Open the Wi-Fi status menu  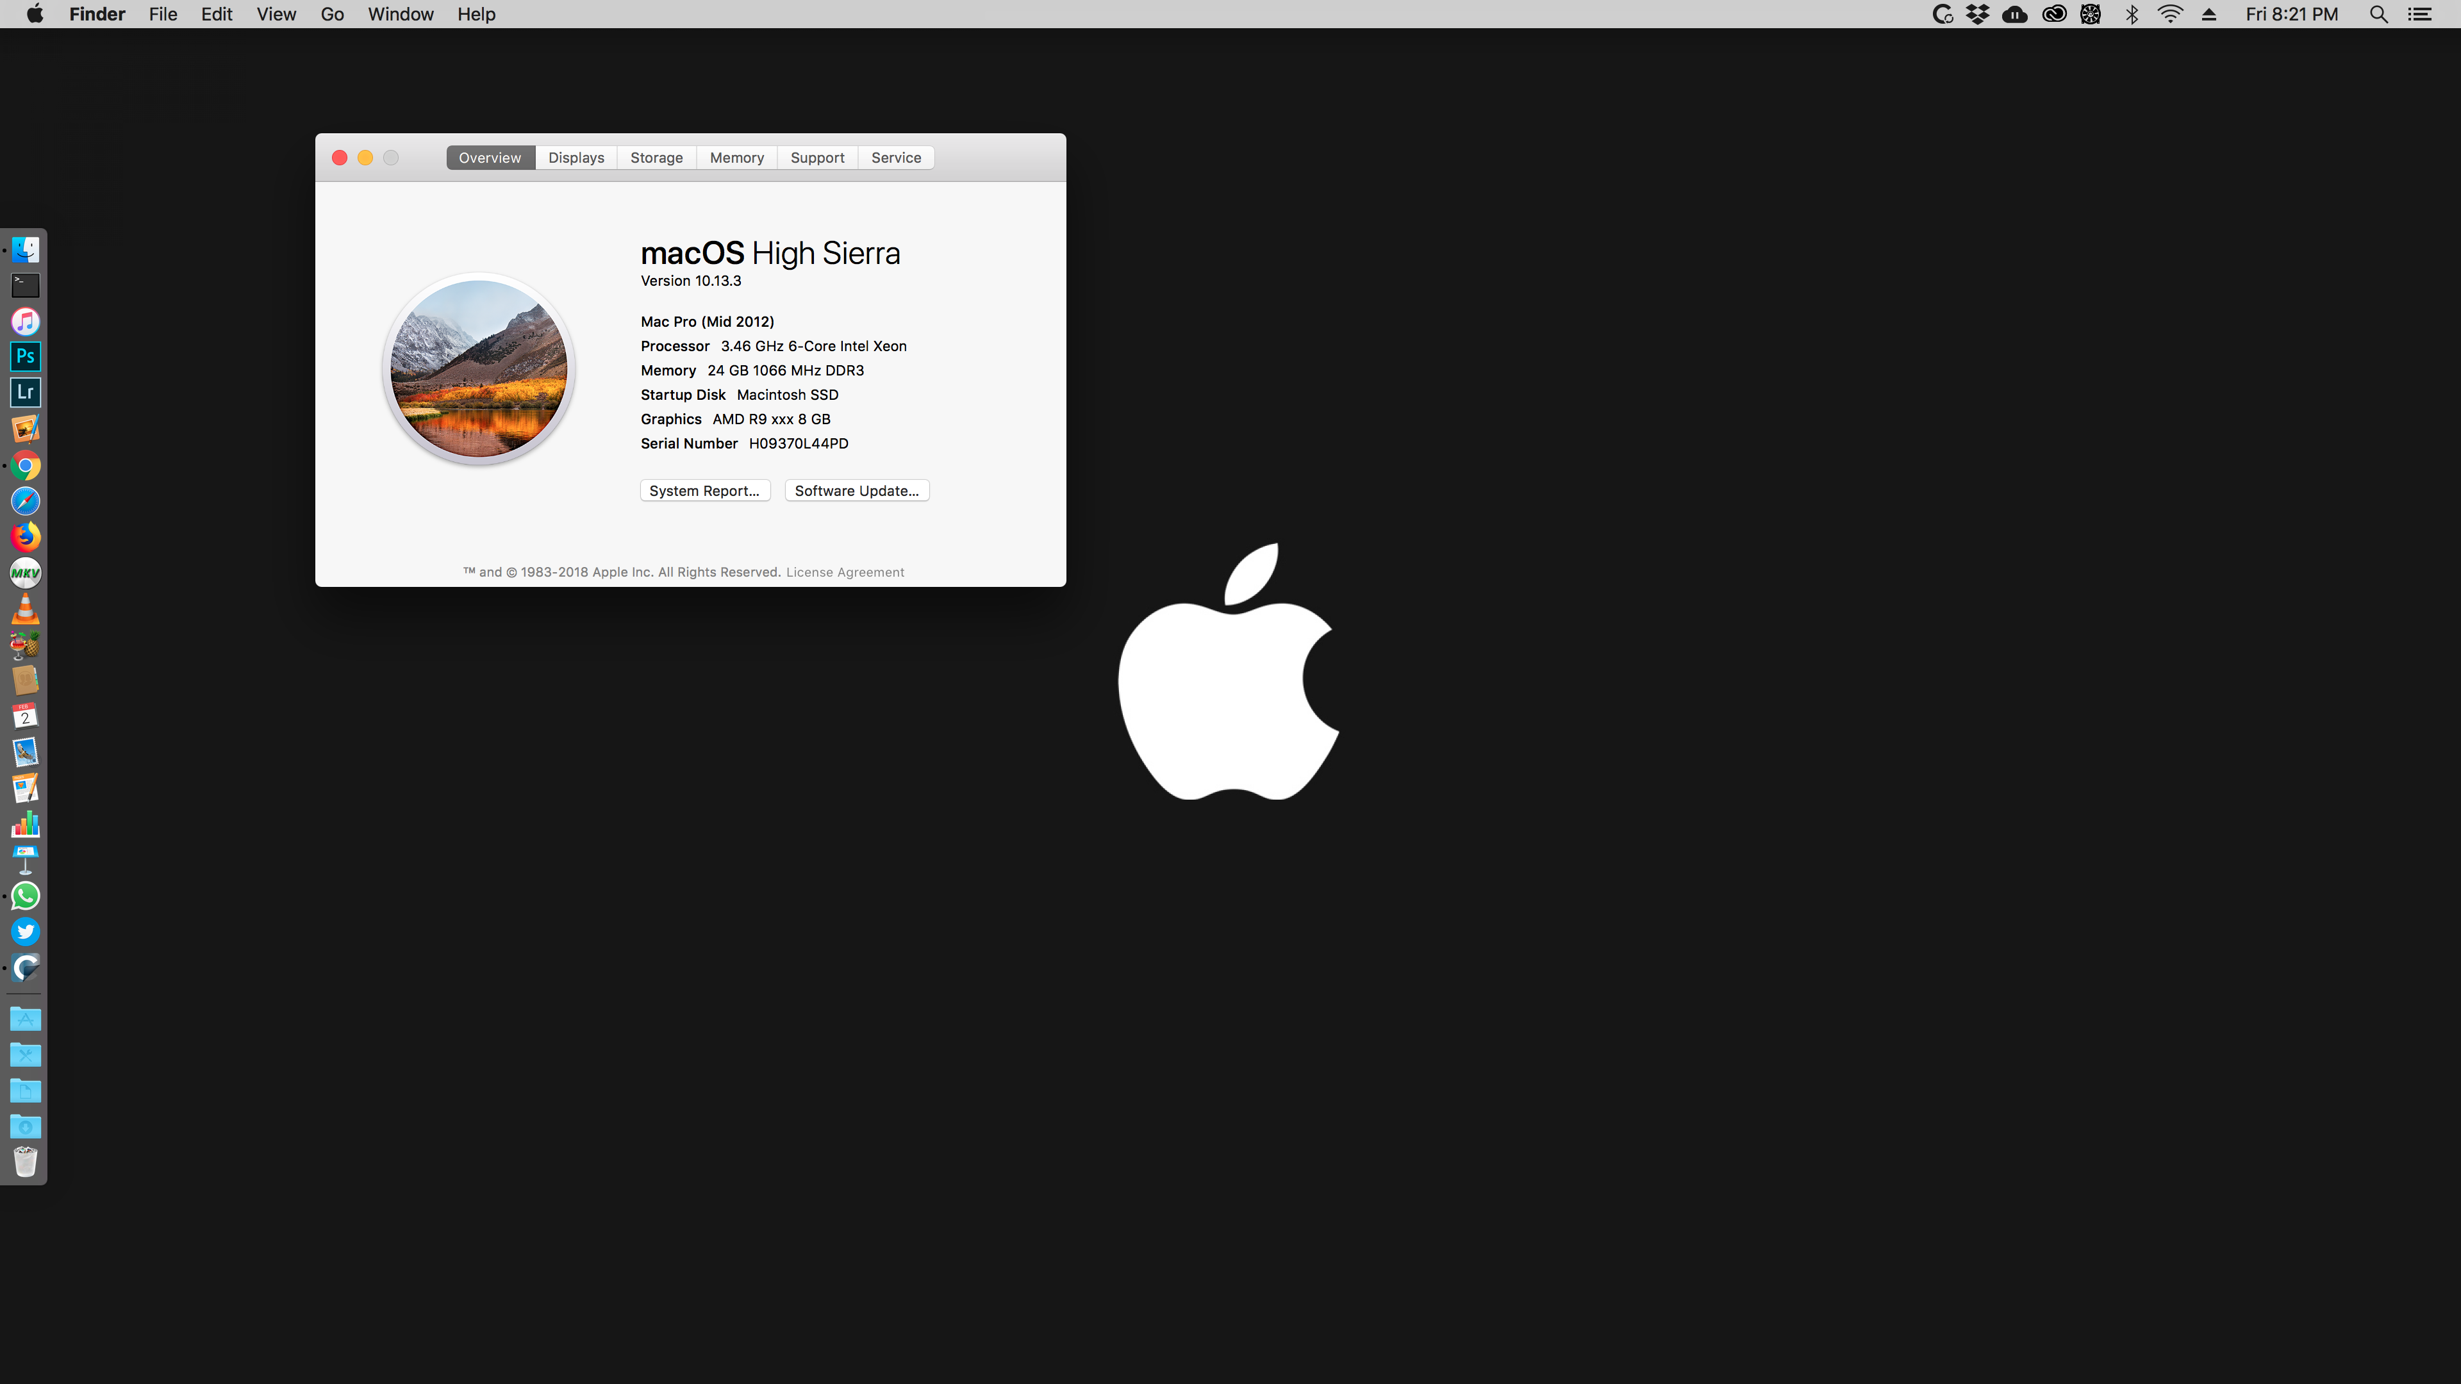(2169, 14)
